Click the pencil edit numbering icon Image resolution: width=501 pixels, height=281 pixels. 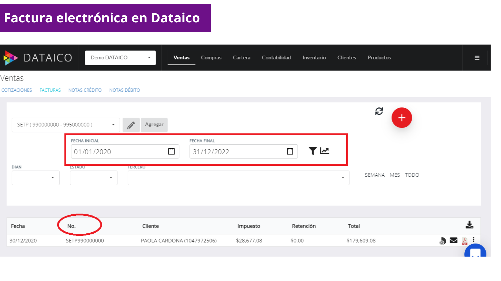tap(131, 125)
